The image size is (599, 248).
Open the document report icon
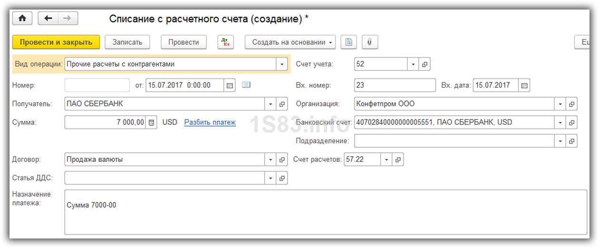pos(349,42)
